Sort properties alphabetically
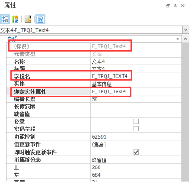The height and width of the screenshot is (182, 191). 15,19
